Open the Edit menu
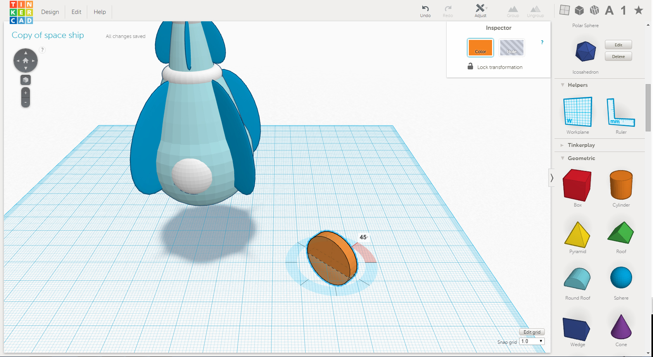The width and height of the screenshot is (653, 357). coord(76,12)
